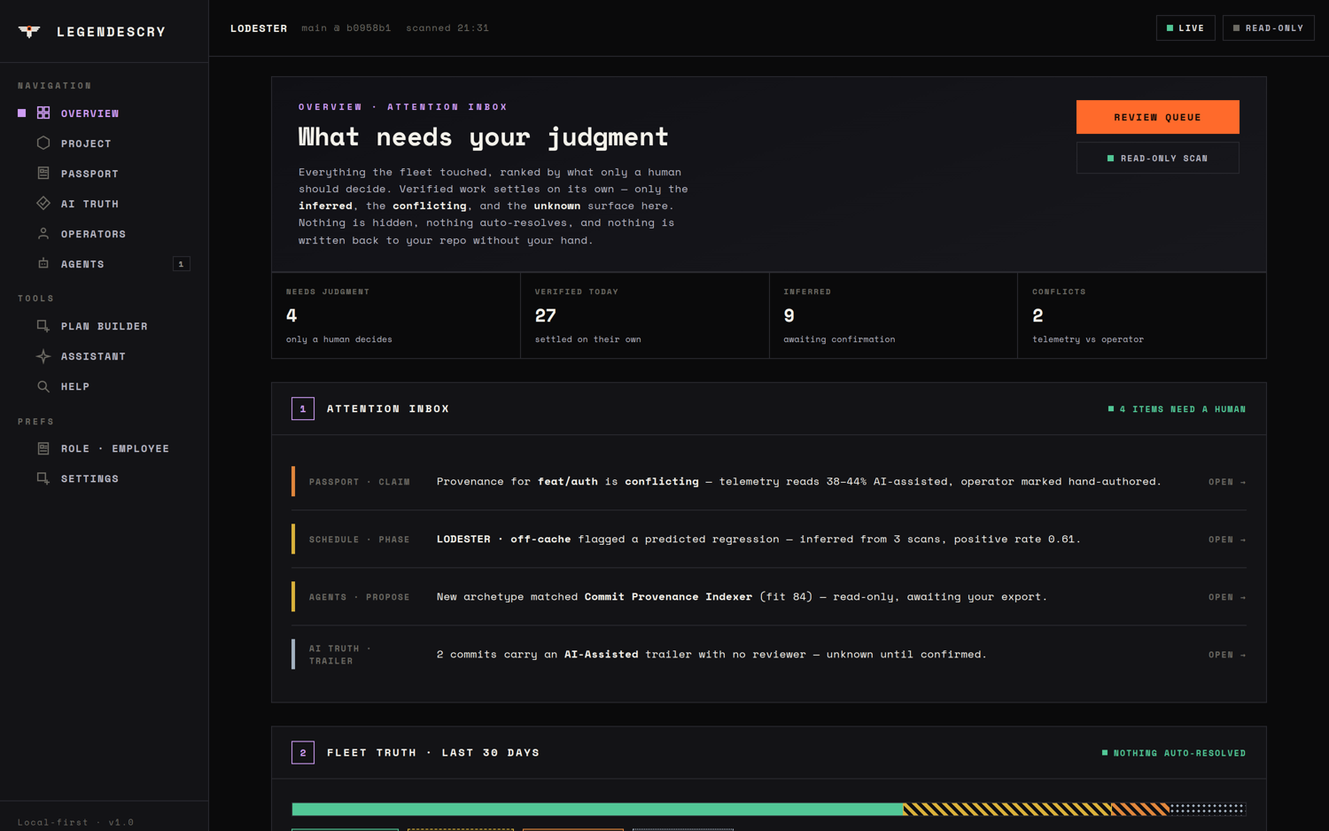Screen dimensions: 1329x831
Task: Select the Inferred count 9
Action: click(789, 315)
